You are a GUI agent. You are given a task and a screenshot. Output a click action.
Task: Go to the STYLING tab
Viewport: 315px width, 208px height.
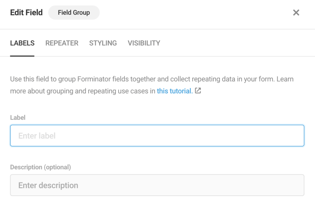tap(103, 43)
